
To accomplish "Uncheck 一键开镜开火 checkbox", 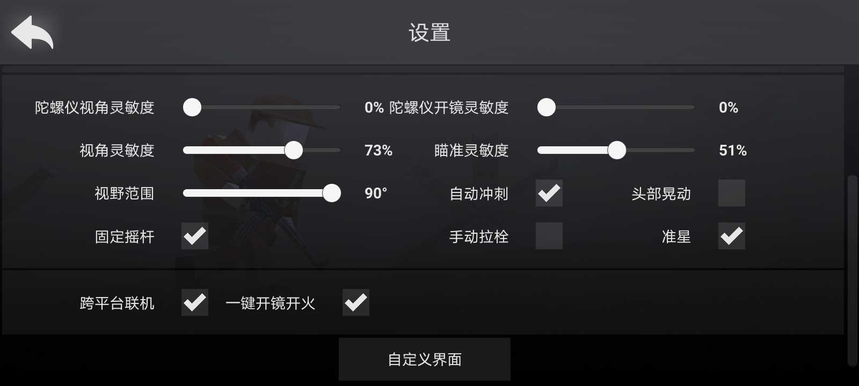I will coord(356,302).
